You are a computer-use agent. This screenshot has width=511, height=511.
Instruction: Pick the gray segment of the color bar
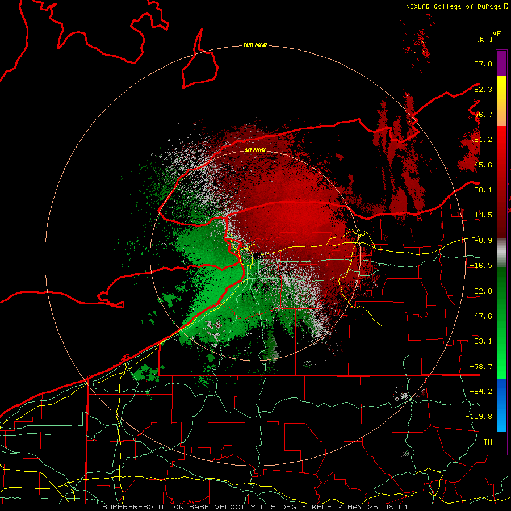(x=501, y=253)
